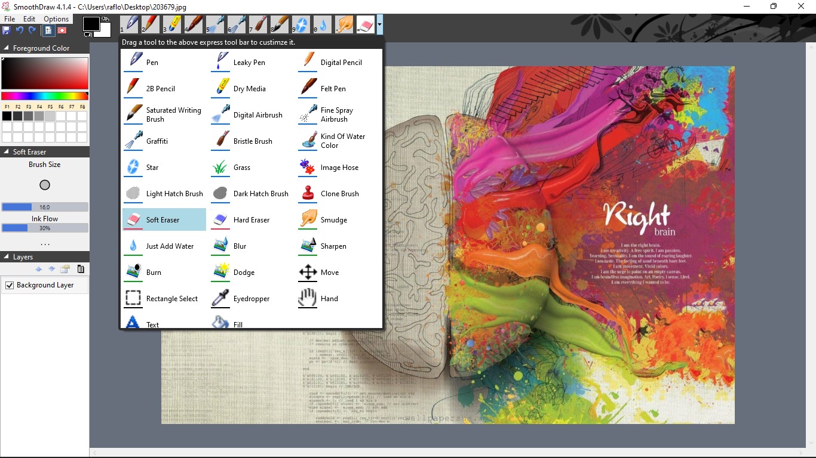Screen dimensions: 816x458
Task: Pick Saturated Writing Brush from the list
Action: click(164, 114)
